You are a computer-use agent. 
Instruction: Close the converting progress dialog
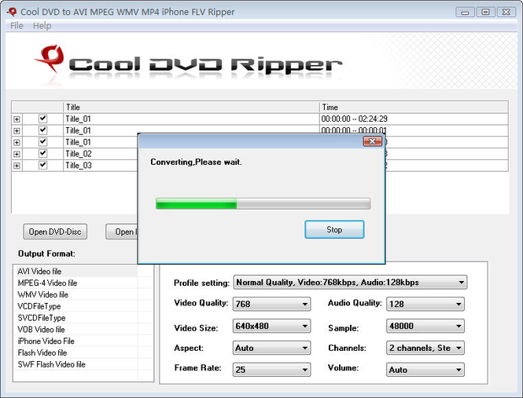click(x=372, y=141)
